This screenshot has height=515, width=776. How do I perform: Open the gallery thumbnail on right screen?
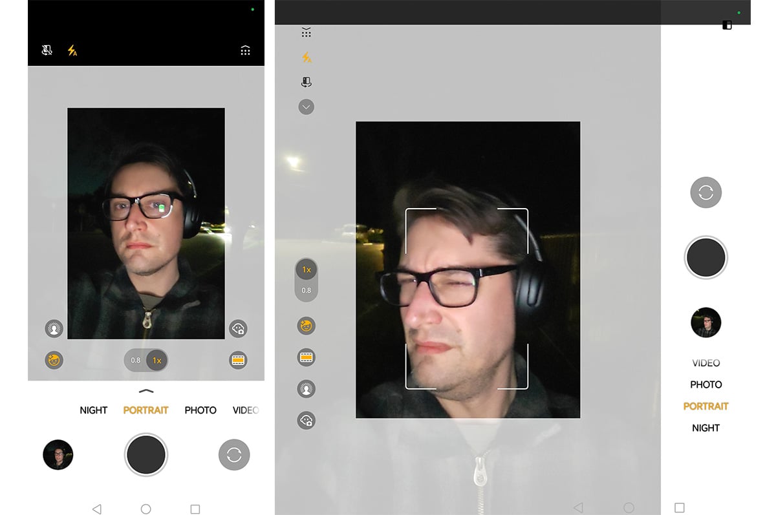click(x=706, y=322)
